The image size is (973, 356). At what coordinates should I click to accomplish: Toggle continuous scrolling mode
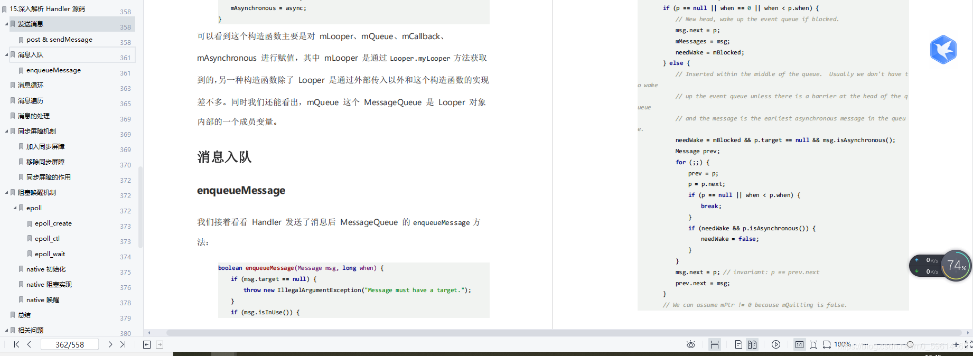click(x=715, y=344)
